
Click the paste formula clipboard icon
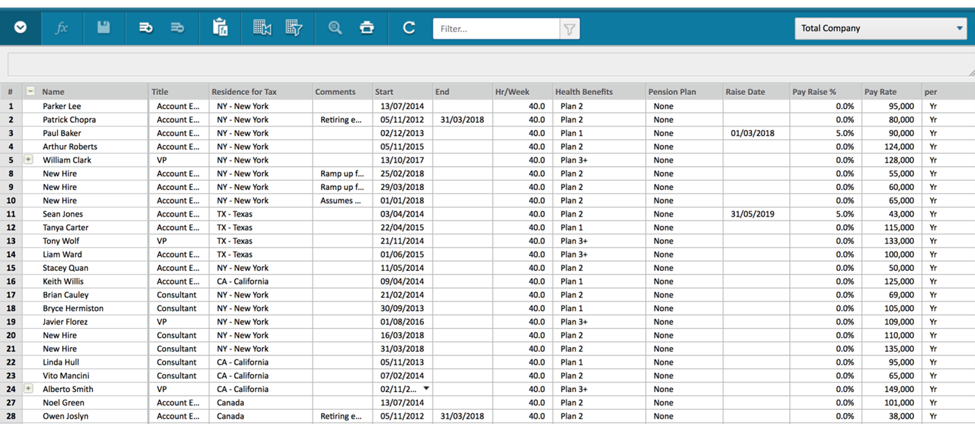point(220,27)
